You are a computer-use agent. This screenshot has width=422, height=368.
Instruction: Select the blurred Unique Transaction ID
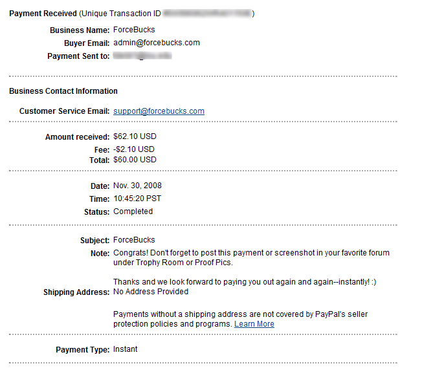tap(207, 14)
